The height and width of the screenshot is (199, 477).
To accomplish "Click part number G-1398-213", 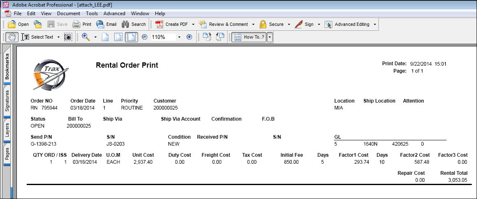I will pyautogui.click(x=44, y=144).
